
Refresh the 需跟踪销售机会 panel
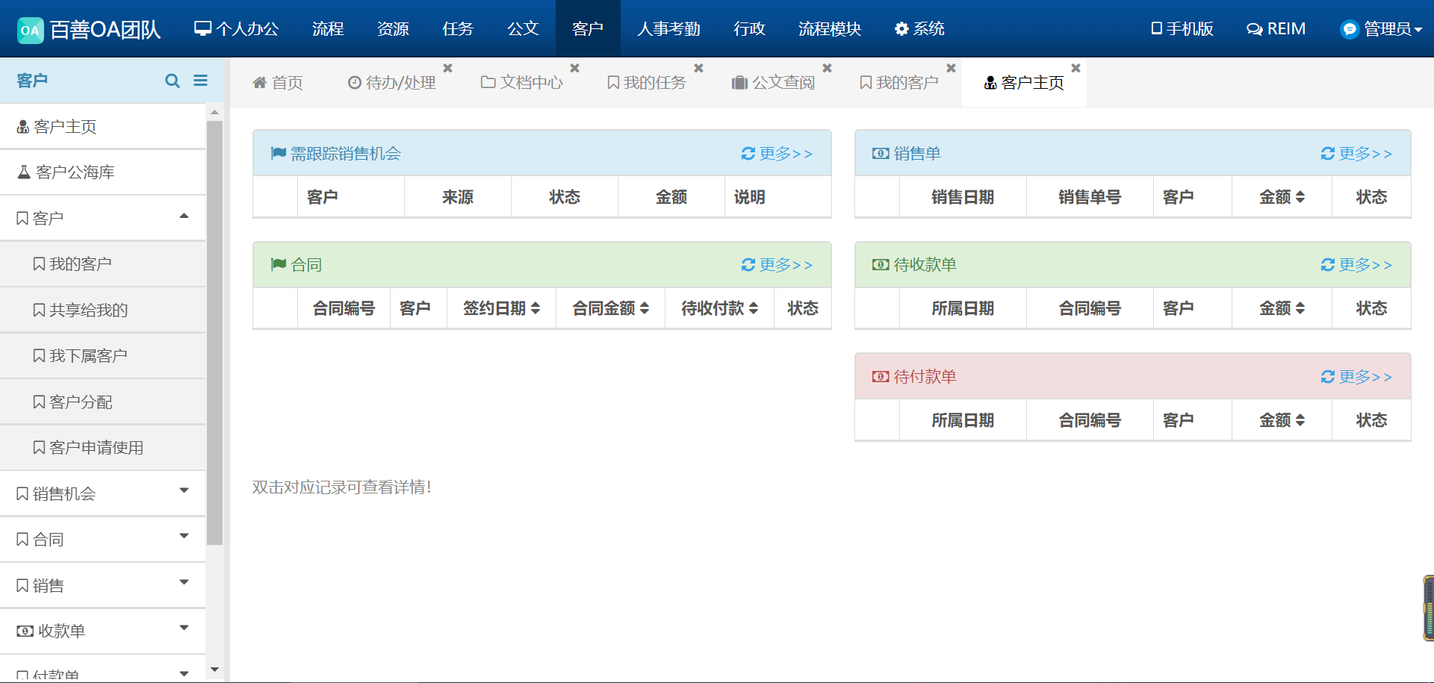(x=748, y=154)
